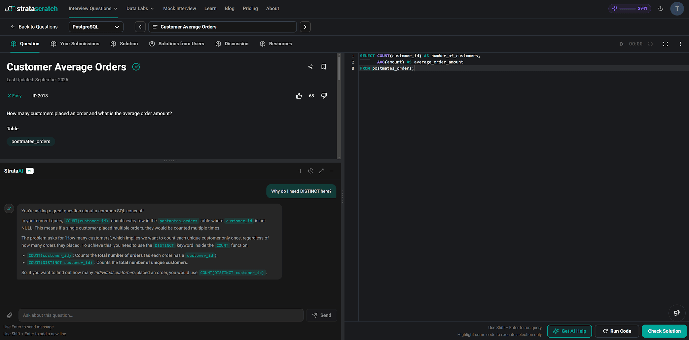The image size is (689, 340).
Task: Reset the timer
Action: (650, 44)
